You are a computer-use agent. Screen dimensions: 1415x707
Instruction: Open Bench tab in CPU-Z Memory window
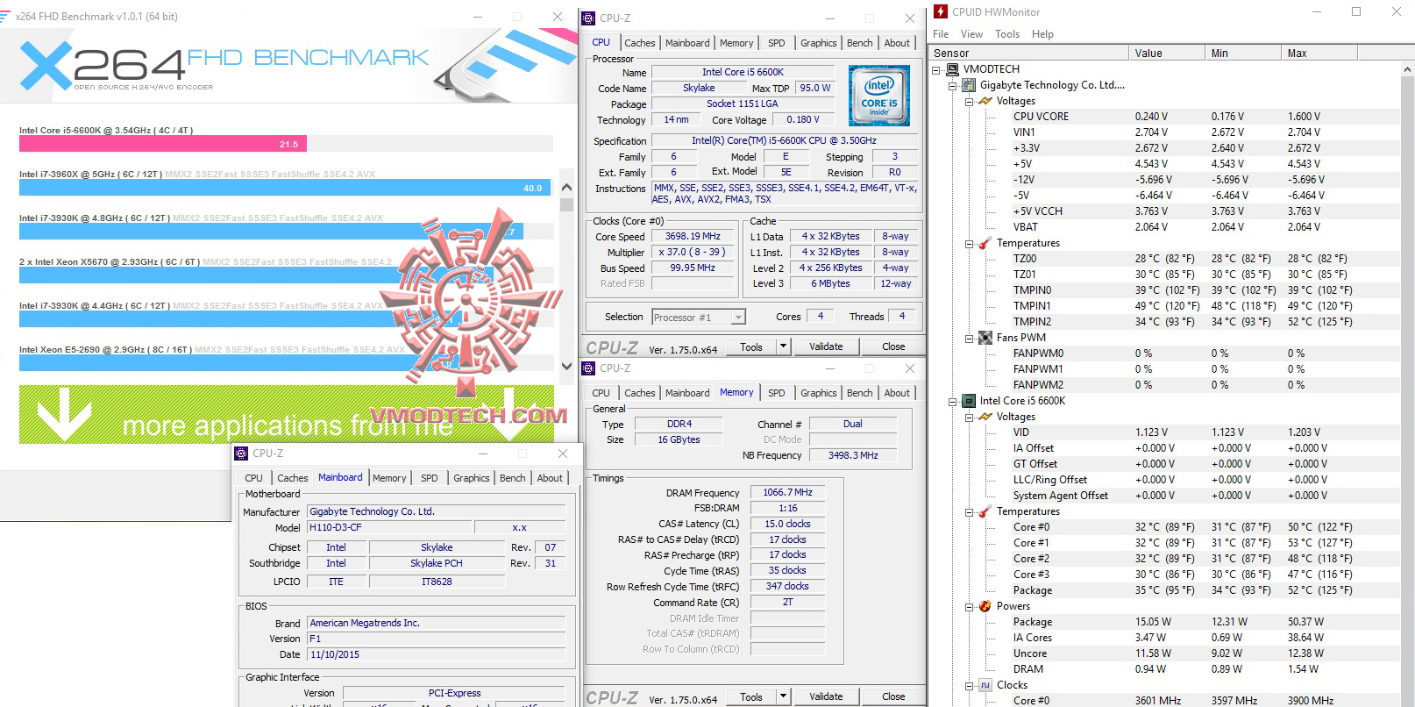[860, 393]
